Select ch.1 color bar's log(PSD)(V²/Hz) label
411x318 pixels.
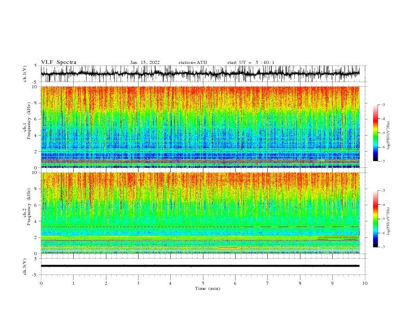[x=388, y=136]
